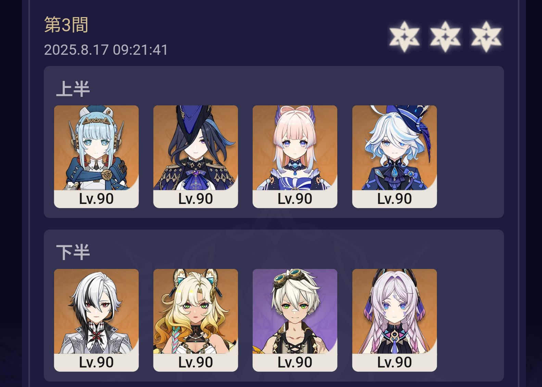Click Lv.90 label under the cat-eared character
Screen dimensions: 542x387
tap(196, 362)
